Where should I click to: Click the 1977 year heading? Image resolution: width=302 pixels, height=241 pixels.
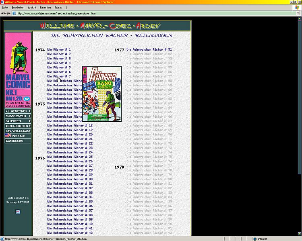(119, 50)
